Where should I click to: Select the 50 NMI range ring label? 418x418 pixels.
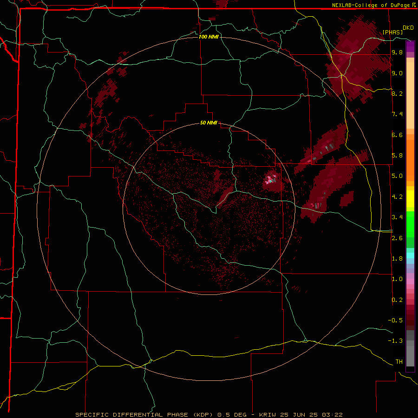pos(209,123)
